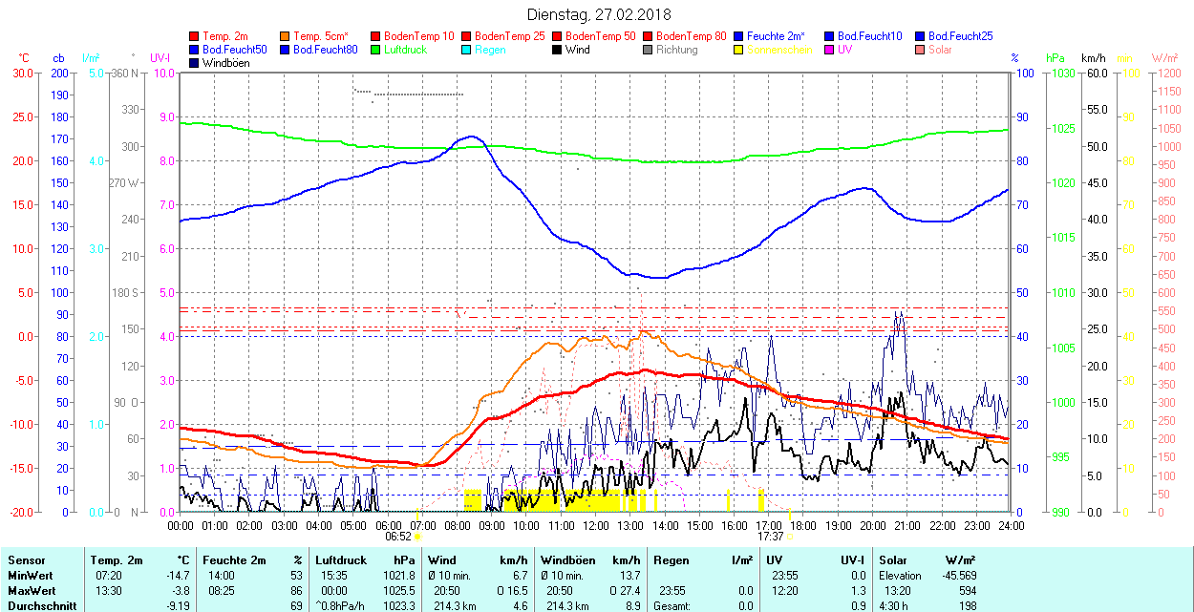Click the 4:30 h sunshine duration cell
The width and height of the screenshot is (1194, 612).
coord(895,605)
